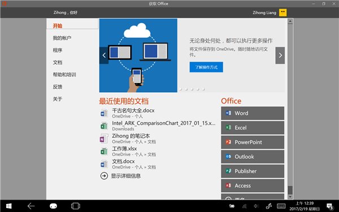The image size is (339, 212).
Task: Click the circled arrow next to 显示详细信息
Action: tap(104, 176)
